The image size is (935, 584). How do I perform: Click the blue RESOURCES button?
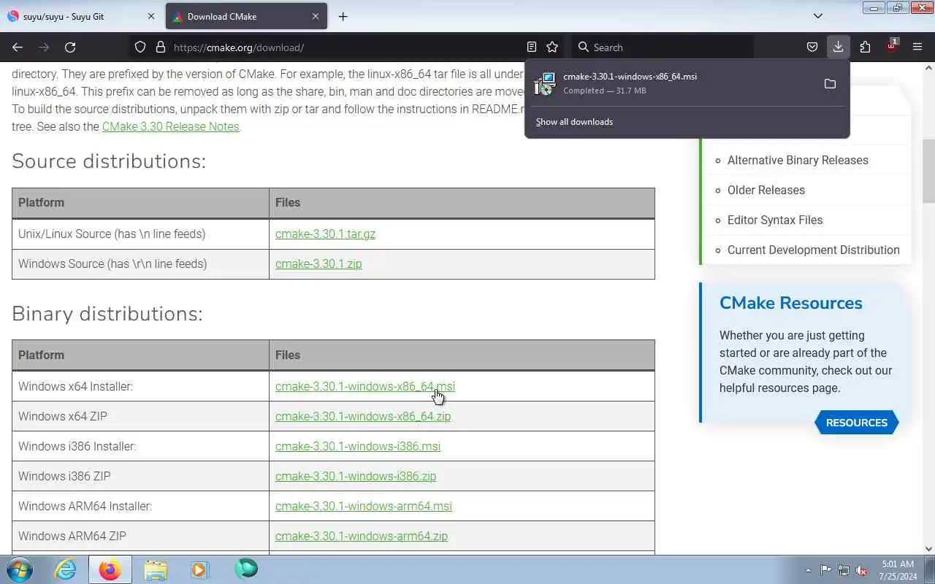856,423
